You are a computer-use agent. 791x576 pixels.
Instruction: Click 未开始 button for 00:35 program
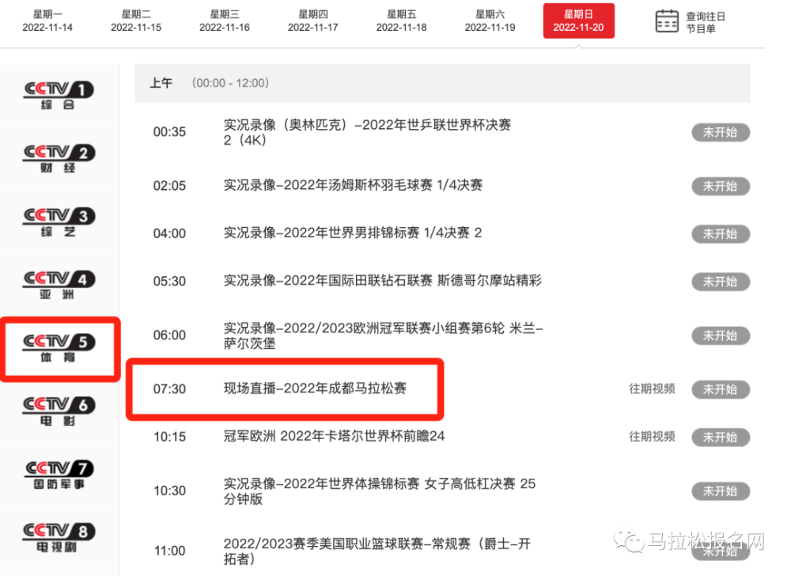721,132
